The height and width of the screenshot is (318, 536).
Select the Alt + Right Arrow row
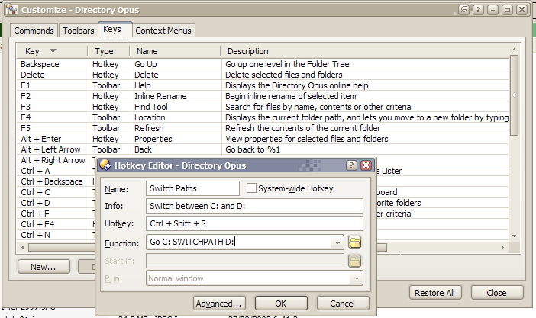(x=53, y=160)
